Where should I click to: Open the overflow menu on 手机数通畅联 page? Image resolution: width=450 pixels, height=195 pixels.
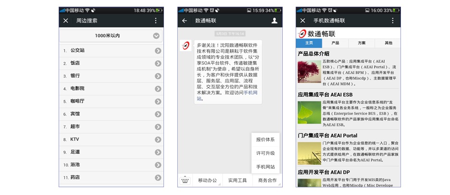pos(393,21)
